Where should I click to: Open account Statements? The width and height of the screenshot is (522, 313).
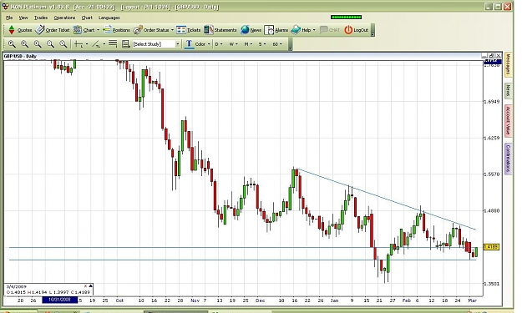tap(220, 30)
